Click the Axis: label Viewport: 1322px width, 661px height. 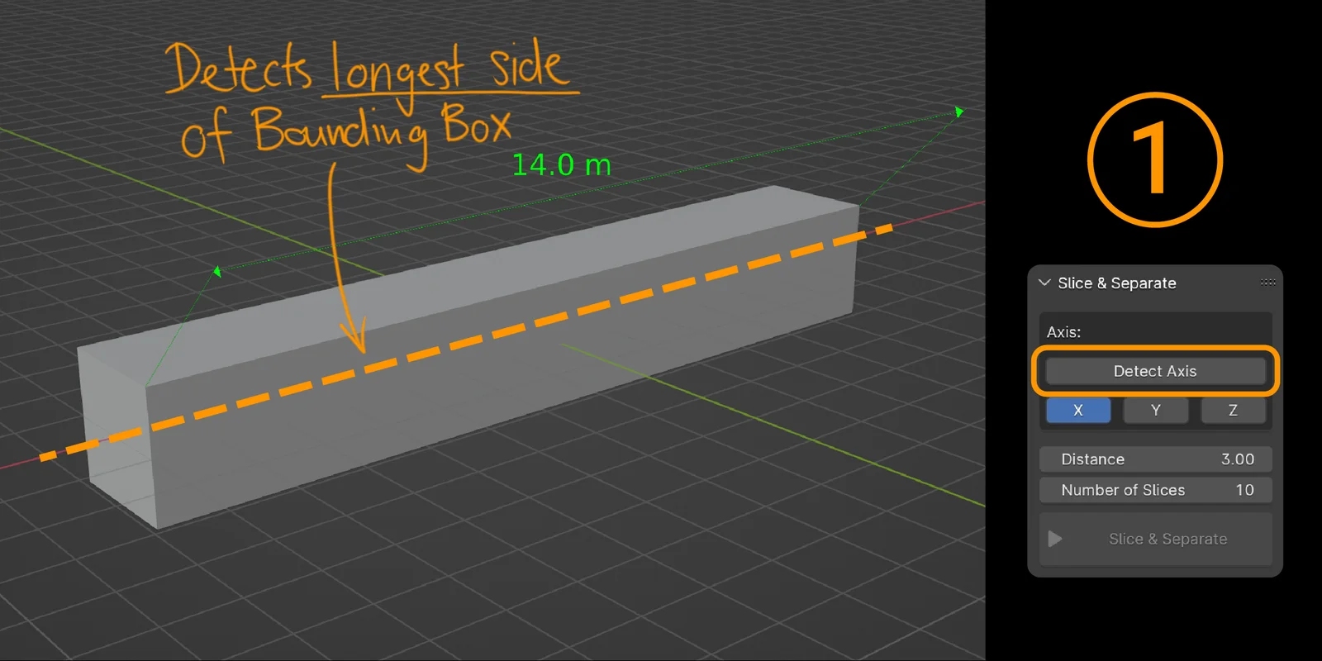[1063, 332]
